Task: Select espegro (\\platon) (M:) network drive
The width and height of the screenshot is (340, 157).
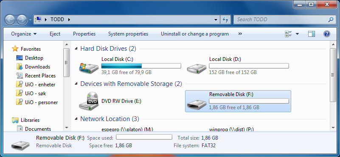Action: click(127, 129)
